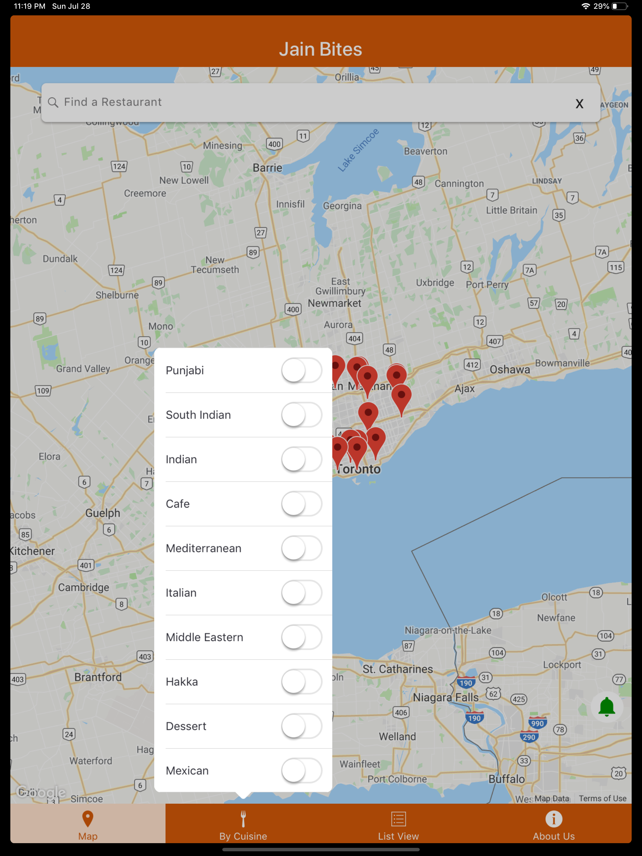Image resolution: width=642 pixels, height=856 pixels.
Task: Toggle the Punjabi cuisine switch
Action: (x=302, y=370)
